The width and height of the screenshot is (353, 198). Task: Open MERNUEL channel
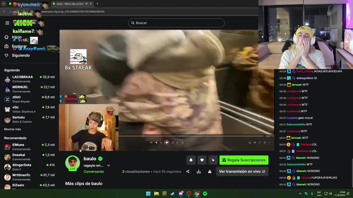pos(30,89)
